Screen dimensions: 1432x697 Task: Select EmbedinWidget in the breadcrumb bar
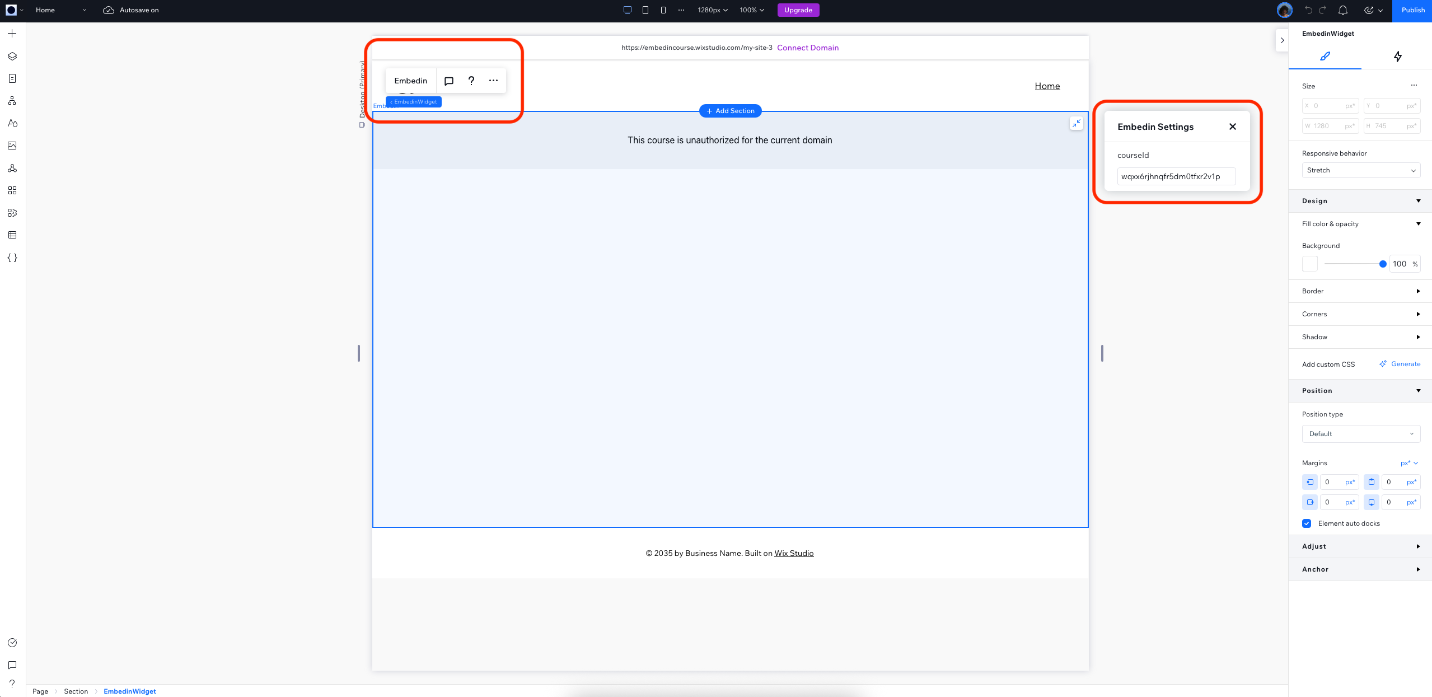pos(129,691)
